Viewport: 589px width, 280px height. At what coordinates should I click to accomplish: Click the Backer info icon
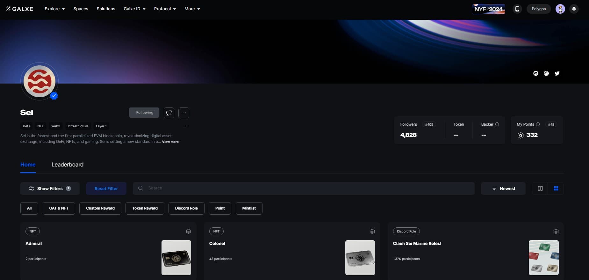(497, 124)
